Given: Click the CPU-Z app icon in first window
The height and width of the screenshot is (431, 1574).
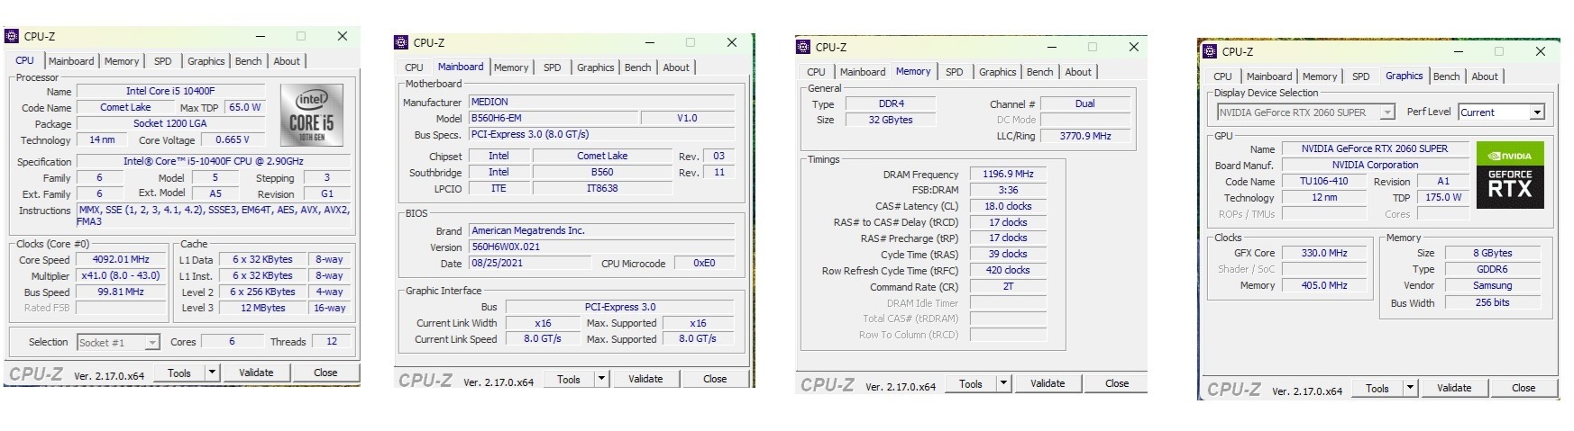Looking at the screenshot, I should pos(12,36).
